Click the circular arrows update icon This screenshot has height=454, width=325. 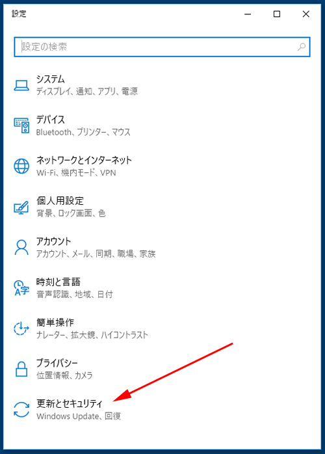click(21, 409)
